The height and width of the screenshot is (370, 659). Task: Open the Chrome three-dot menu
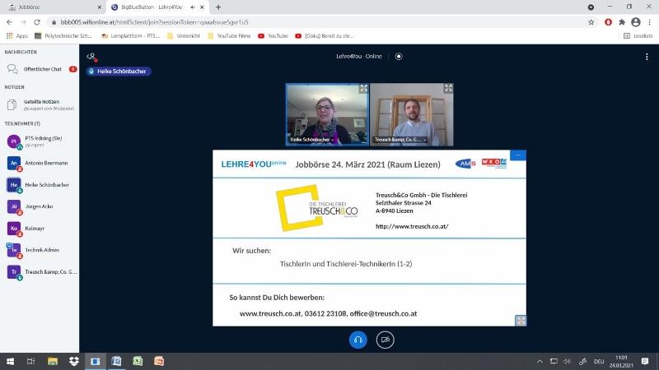649,22
